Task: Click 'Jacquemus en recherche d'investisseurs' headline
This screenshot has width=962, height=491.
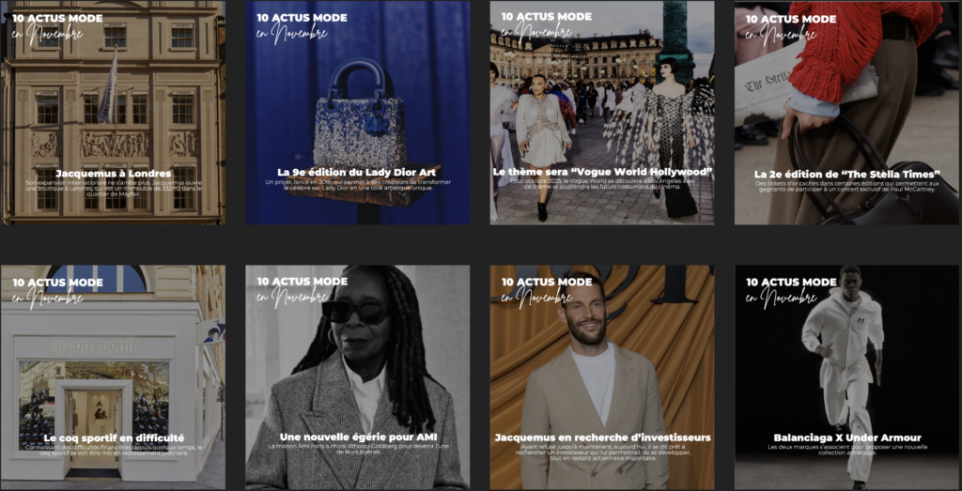Action: tap(602, 437)
